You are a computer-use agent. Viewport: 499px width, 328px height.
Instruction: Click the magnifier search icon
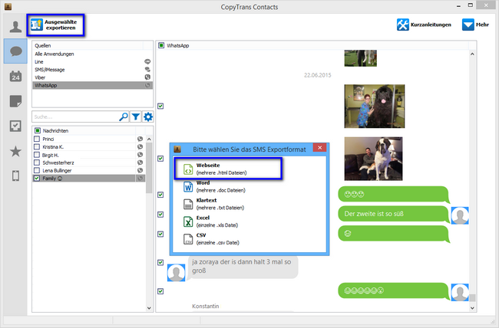124,116
